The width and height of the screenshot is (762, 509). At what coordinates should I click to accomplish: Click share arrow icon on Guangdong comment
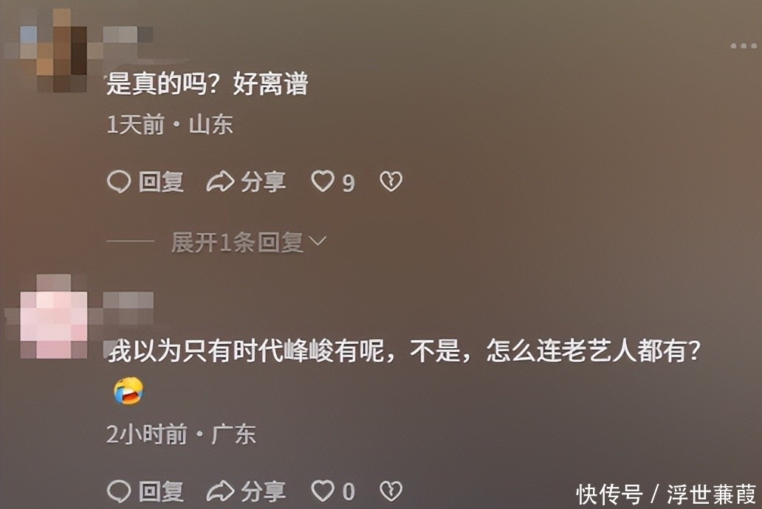click(x=220, y=491)
